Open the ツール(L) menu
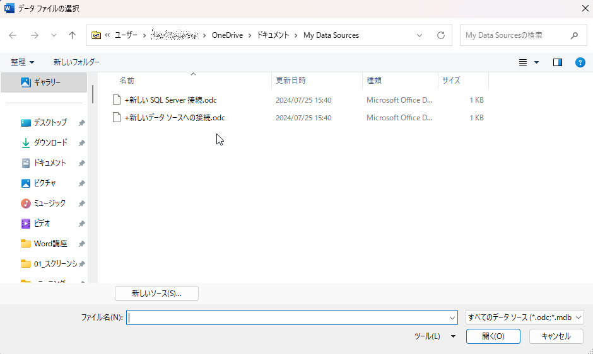This screenshot has width=593, height=354. [x=435, y=336]
